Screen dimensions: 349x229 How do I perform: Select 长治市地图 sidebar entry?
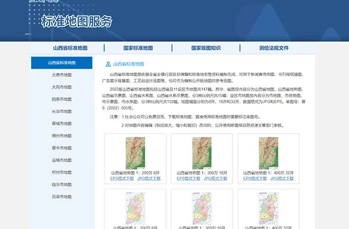point(62,111)
